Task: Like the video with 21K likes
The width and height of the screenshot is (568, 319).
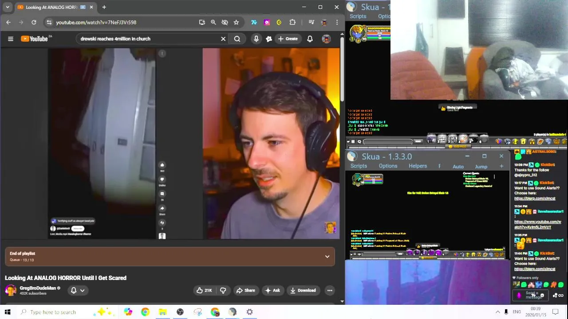Action: [204, 291]
